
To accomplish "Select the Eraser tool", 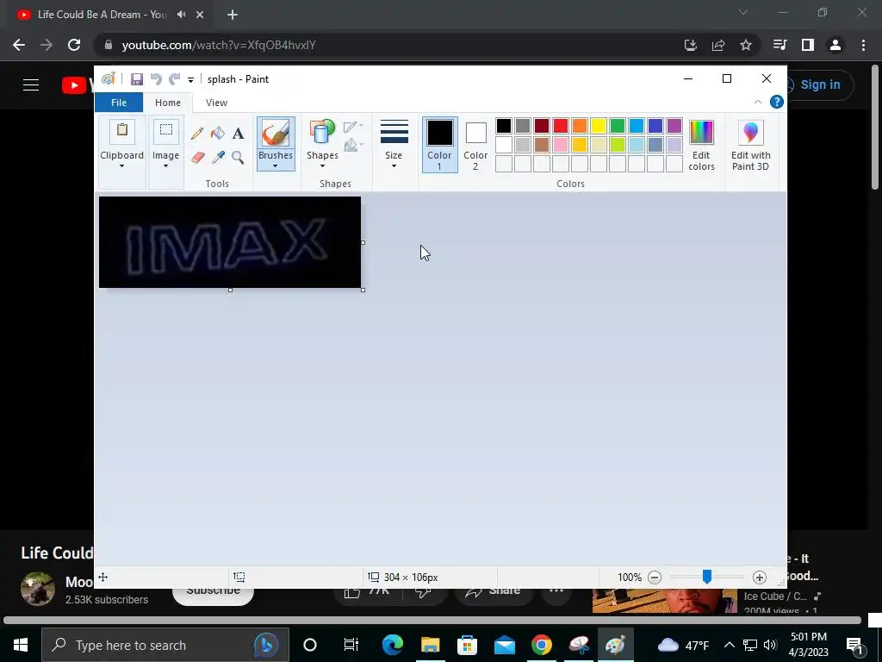I will pyautogui.click(x=197, y=158).
